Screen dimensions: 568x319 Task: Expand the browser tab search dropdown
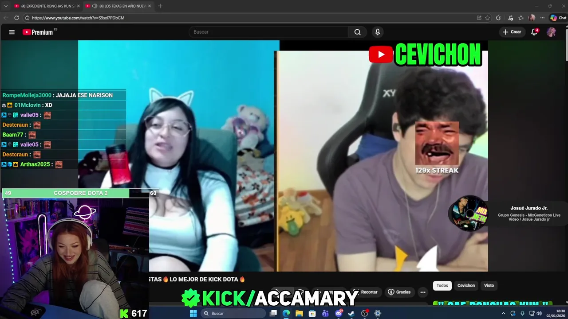[x=6, y=6]
